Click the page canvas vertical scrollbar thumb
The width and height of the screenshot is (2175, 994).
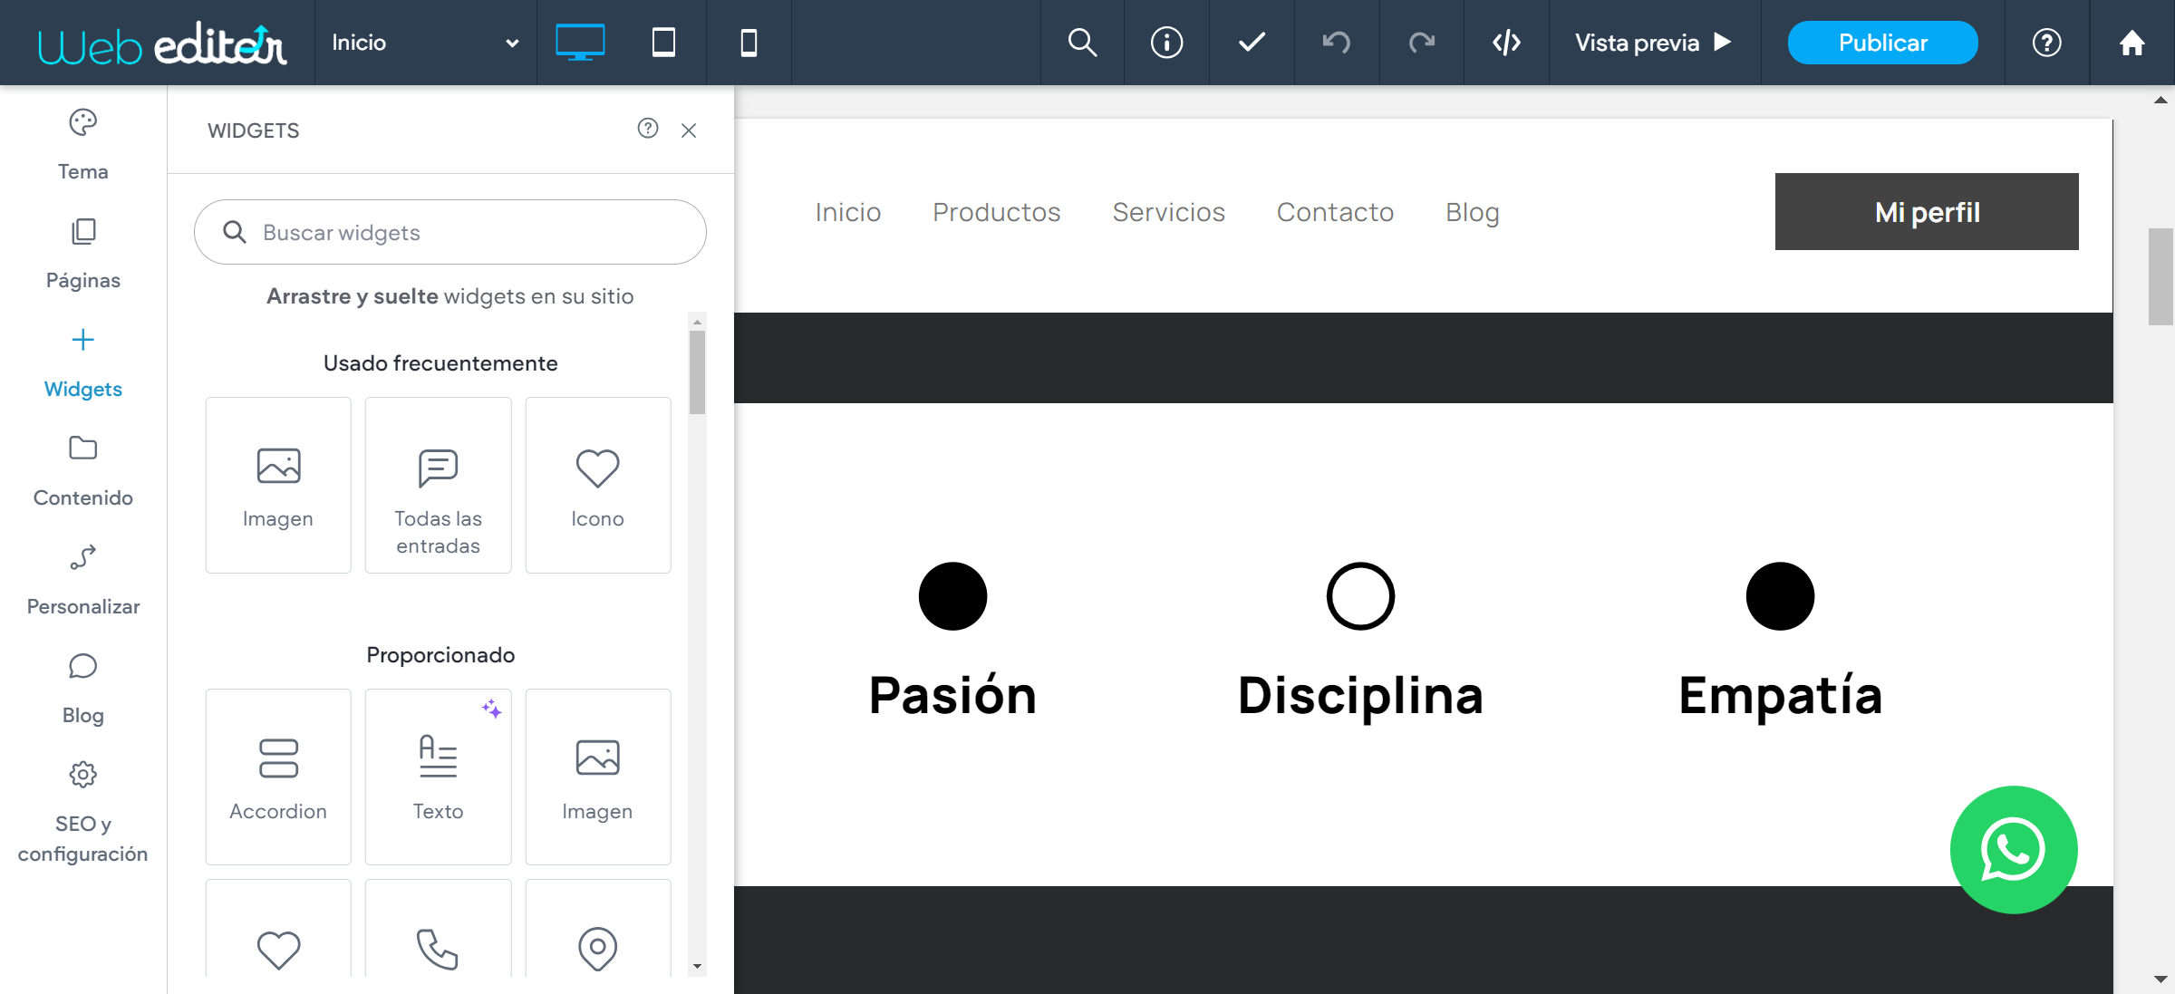2160,276
